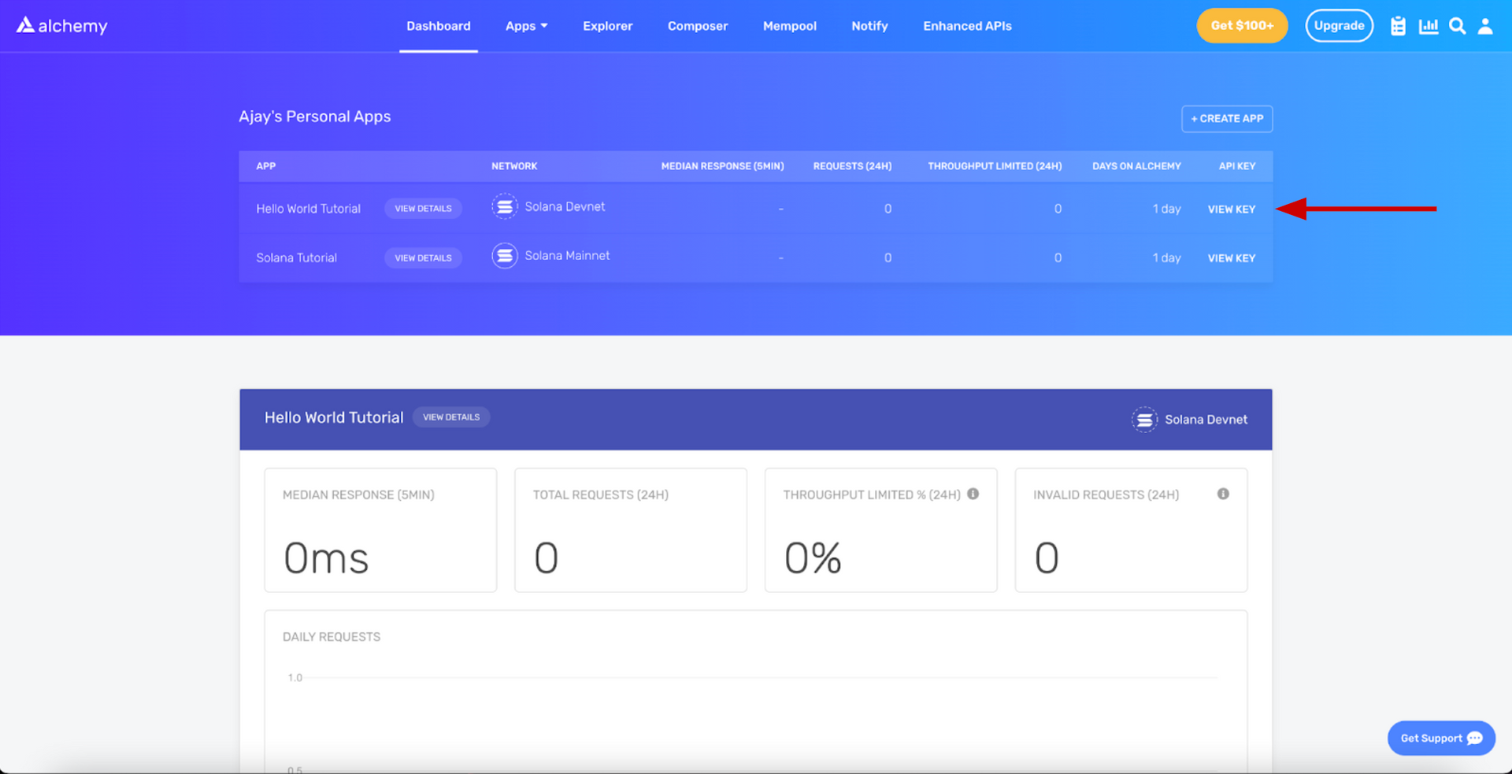
Task: Click Solana Devnet label in panel header
Action: (x=1206, y=420)
